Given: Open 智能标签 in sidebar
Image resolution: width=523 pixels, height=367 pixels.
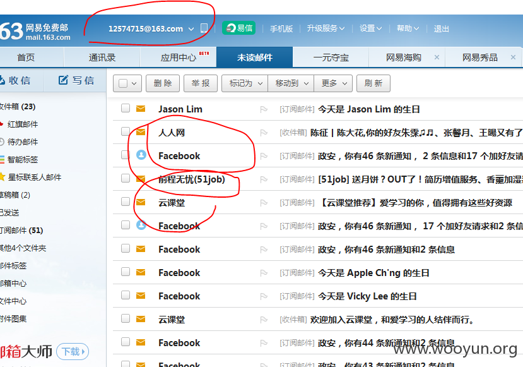Looking at the screenshot, I should [x=22, y=160].
